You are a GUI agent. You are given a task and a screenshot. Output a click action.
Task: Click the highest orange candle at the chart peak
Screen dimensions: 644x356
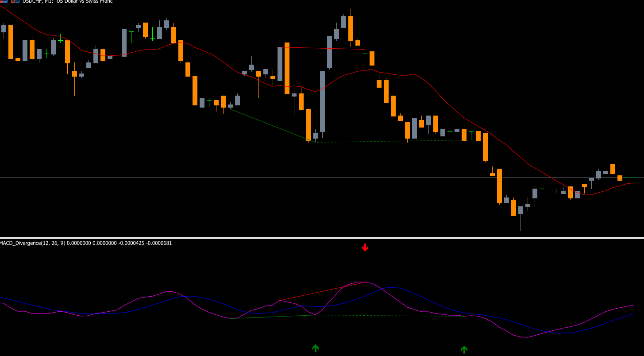tap(351, 28)
